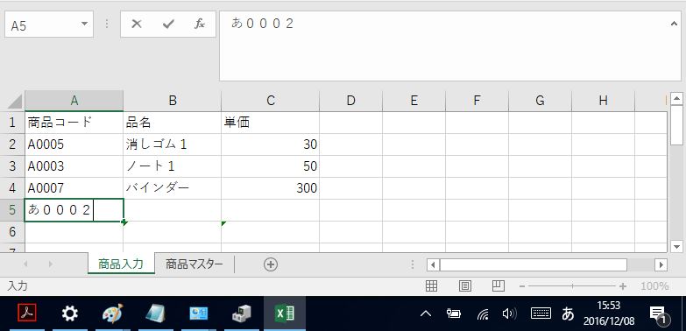Viewport: 686px width, 331px height.
Task: Add a new sheet with plus button
Action: click(x=271, y=264)
